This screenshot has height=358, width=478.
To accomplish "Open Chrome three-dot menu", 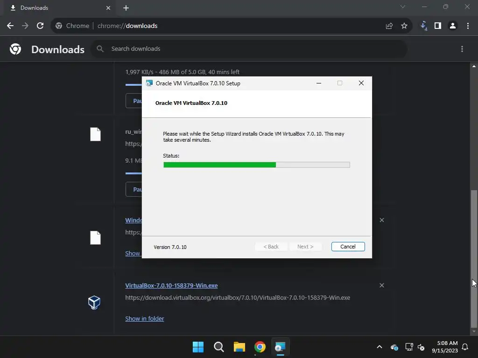I will 468,26.
